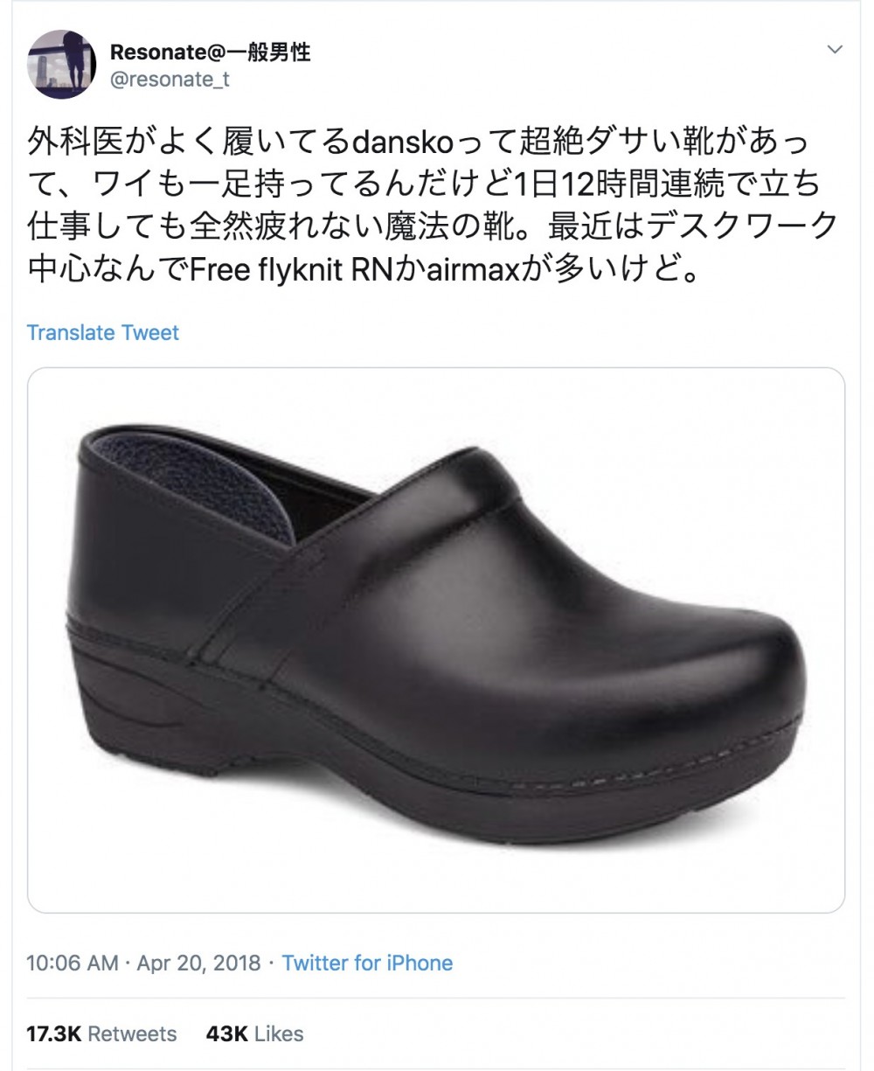Open the Twitter for iPhone source link

pyautogui.click(x=367, y=963)
